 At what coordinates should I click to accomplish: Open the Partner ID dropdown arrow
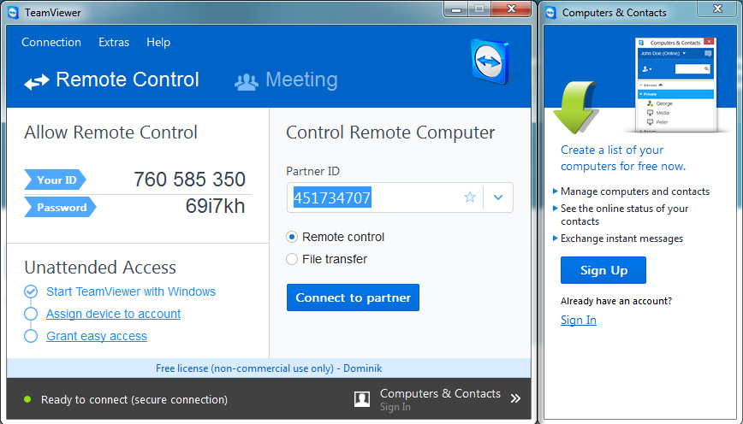coord(498,197)
